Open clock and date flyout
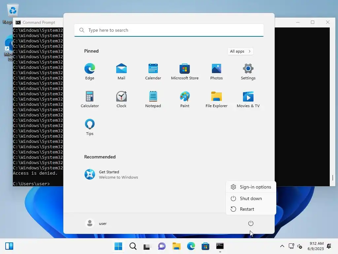 tap(316, 246)
